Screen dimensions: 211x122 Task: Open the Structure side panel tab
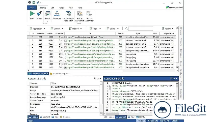[181, 31]
